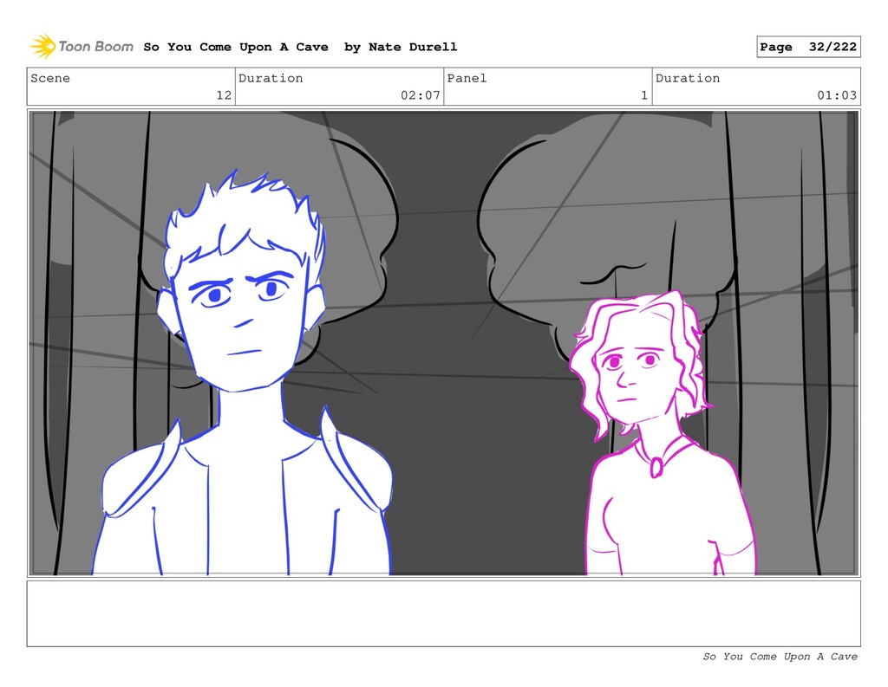Select the scene duration value '02:07'
The width and height of the screenshot is (888, 687).
tap(421, 95)
